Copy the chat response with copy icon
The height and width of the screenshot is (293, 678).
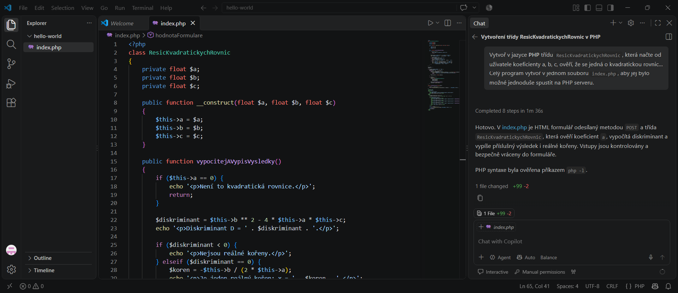coord(480,198)
